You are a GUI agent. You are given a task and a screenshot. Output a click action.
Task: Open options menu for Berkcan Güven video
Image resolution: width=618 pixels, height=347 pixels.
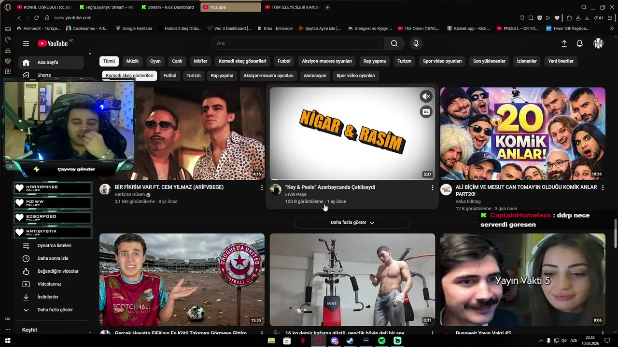click(x=262, y=187)
